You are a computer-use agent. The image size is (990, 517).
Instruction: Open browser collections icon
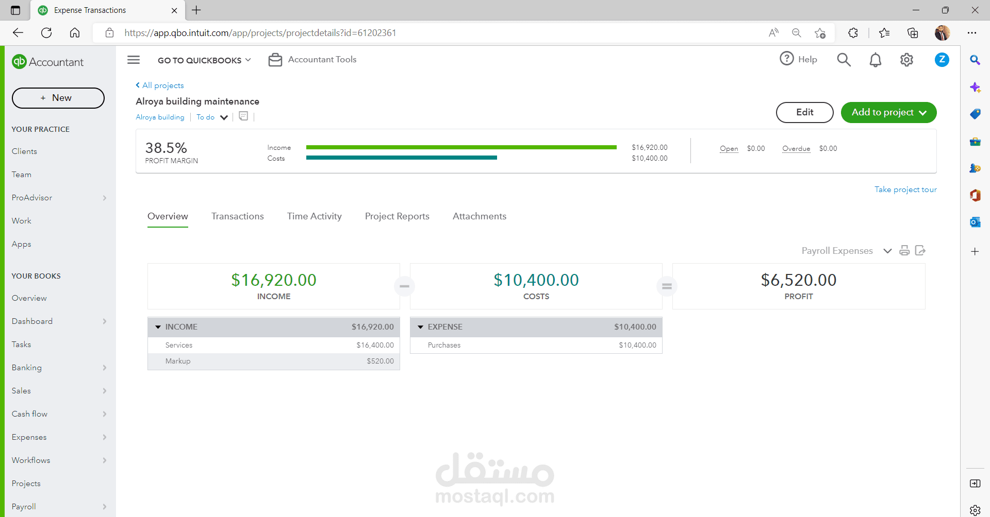(x=913, y=33)
